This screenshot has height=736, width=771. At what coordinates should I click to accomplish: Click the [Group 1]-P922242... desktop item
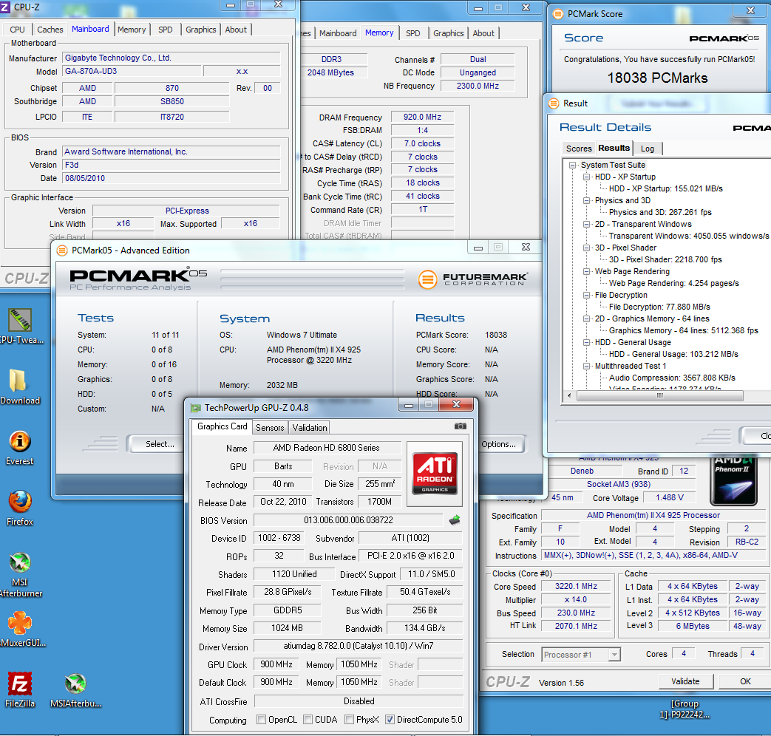(685, 709)
